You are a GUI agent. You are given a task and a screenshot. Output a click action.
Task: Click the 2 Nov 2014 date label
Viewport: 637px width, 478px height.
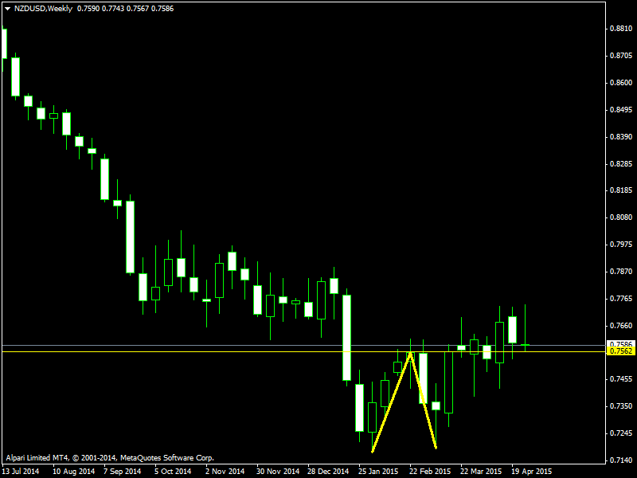pos(225,472)
